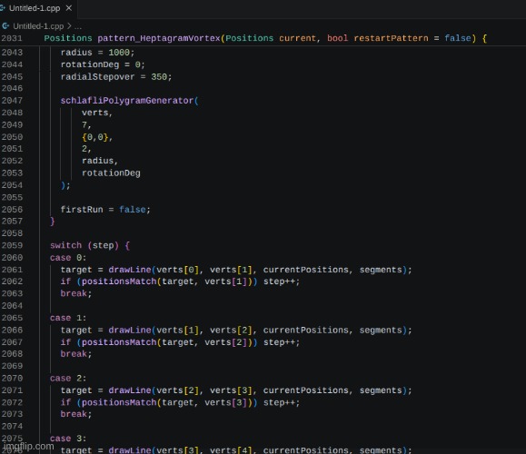Click the 'case 1:' label
Viewport: 526px width, 454px height.
click(68, 318)
